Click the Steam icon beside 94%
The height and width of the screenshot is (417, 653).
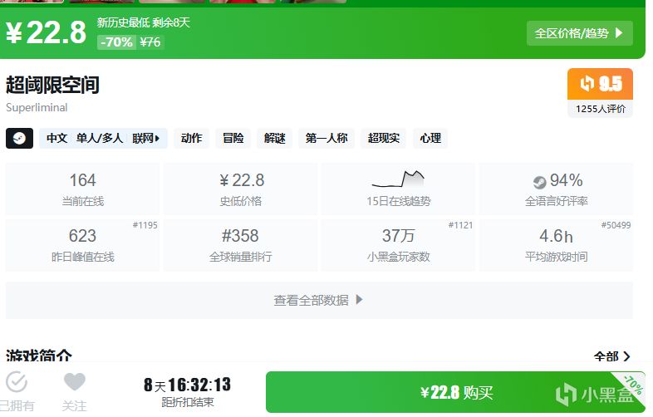pos(540,182)
